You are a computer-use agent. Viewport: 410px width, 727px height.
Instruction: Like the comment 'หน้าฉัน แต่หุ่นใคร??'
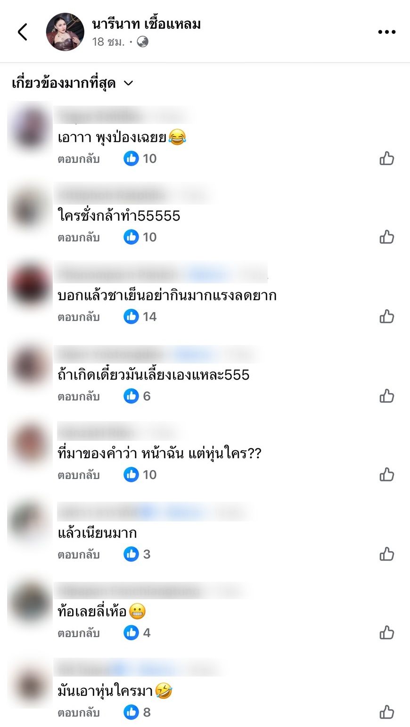click(387, 474)
